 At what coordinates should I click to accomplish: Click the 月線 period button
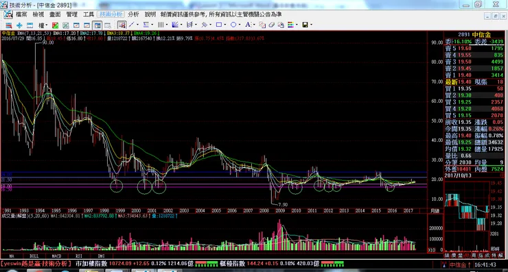point(435,211)
